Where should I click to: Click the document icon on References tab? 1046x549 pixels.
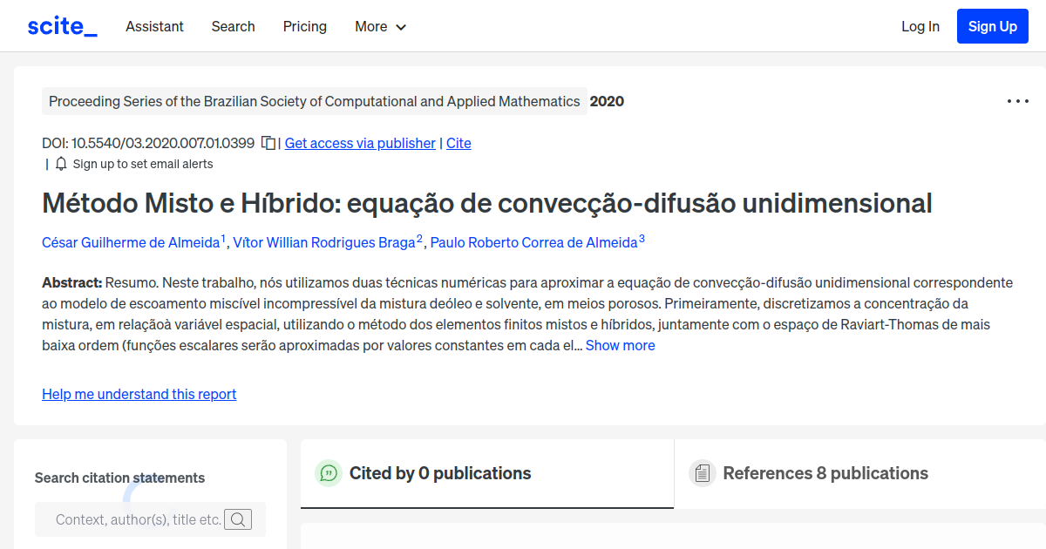702,473
